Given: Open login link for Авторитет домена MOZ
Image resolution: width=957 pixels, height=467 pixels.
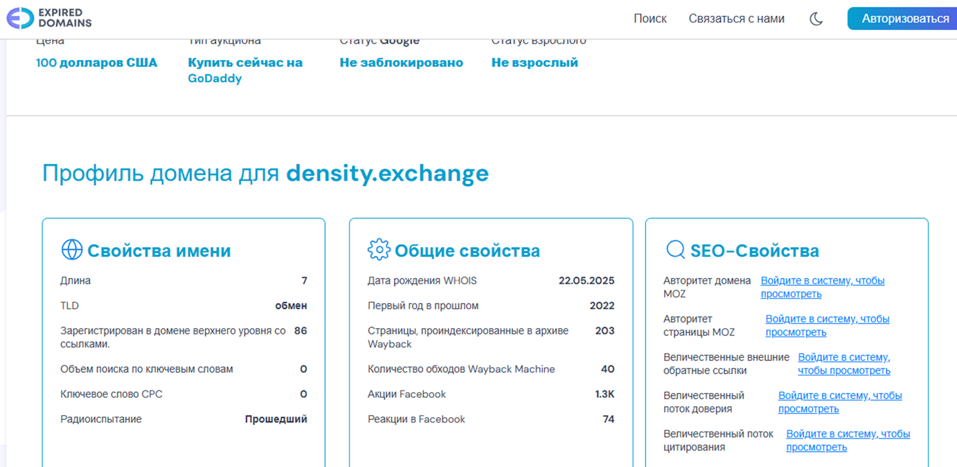Looking at the screenshot, I should 822,287.
